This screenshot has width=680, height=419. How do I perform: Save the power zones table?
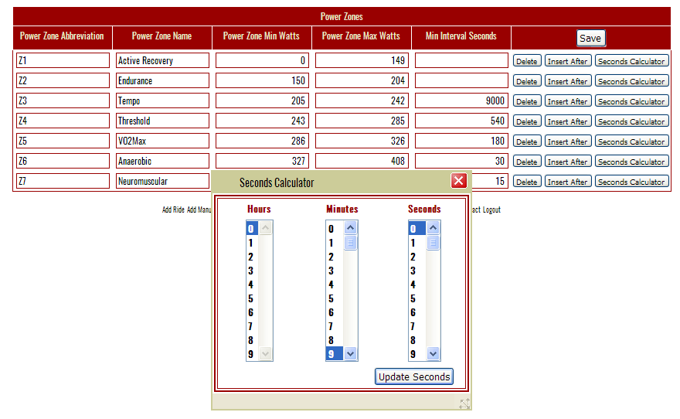click(590, 38)
